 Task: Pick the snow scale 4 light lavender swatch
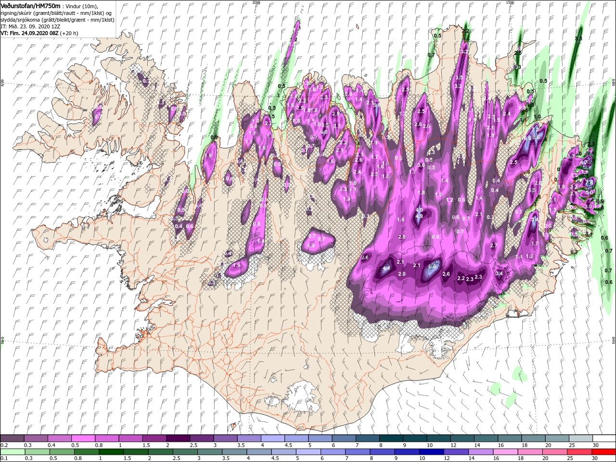click(272, 438)
